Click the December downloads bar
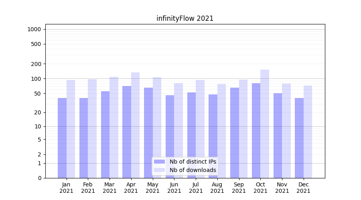 308,132
